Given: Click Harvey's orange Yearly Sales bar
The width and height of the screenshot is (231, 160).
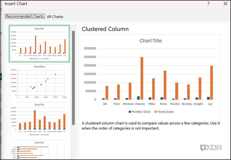Looking at the screenshot, I should click(142, 78).
